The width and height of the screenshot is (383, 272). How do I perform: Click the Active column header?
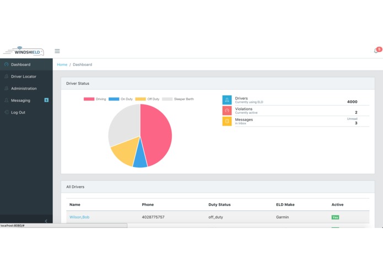pyautogui.click(x=337, y=204)
